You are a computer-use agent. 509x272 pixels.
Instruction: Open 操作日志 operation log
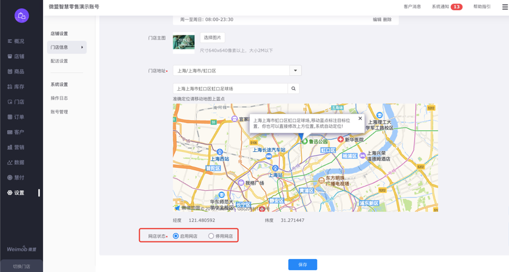59,98
